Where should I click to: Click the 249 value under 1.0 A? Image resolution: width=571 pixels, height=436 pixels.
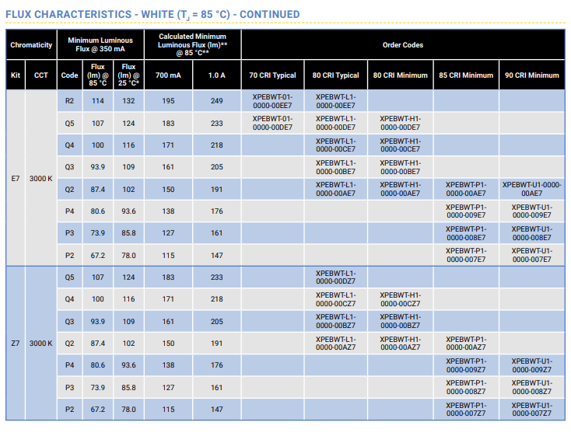tap(217, 101)
